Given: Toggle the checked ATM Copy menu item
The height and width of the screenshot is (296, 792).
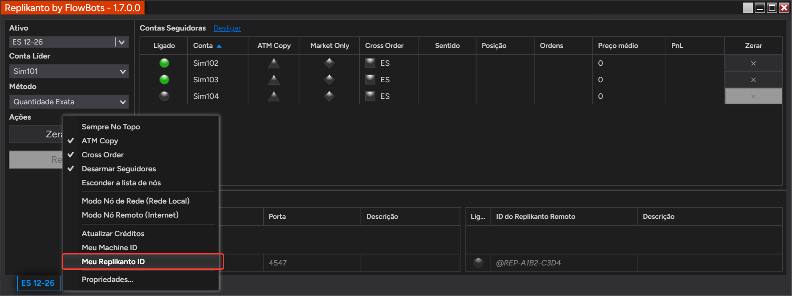Looking at the screenshot, I should 141,141.
